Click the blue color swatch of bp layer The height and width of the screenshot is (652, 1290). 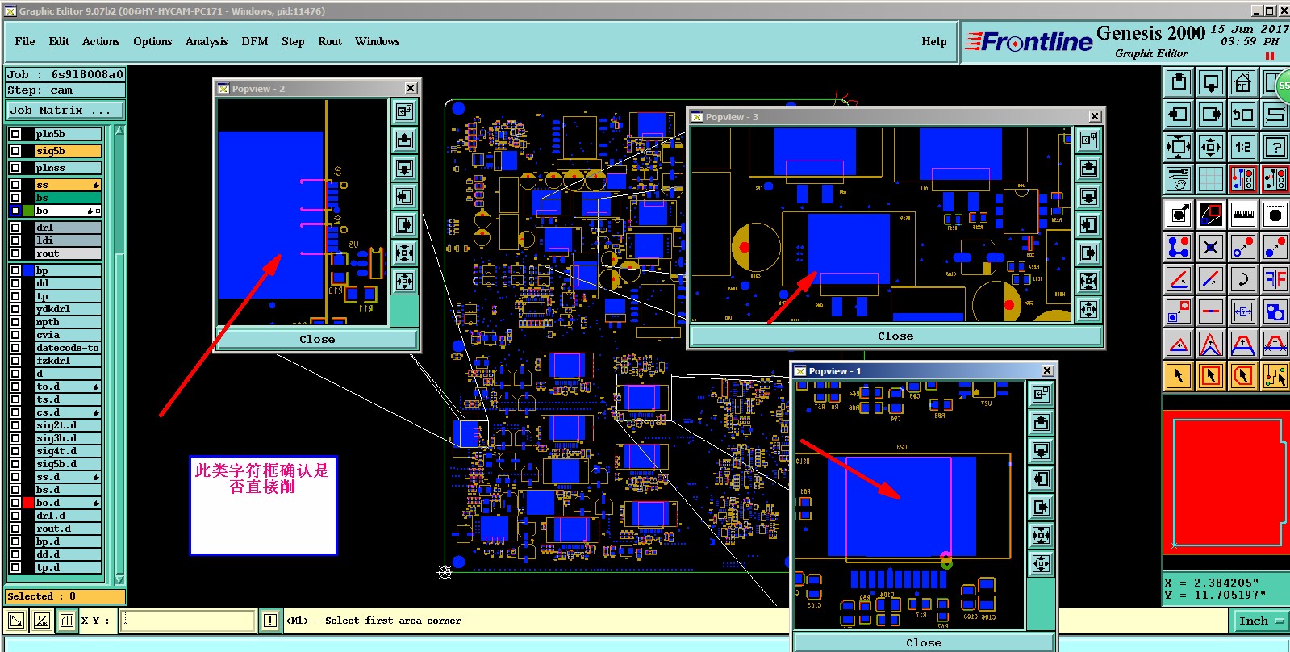point(28,270)
